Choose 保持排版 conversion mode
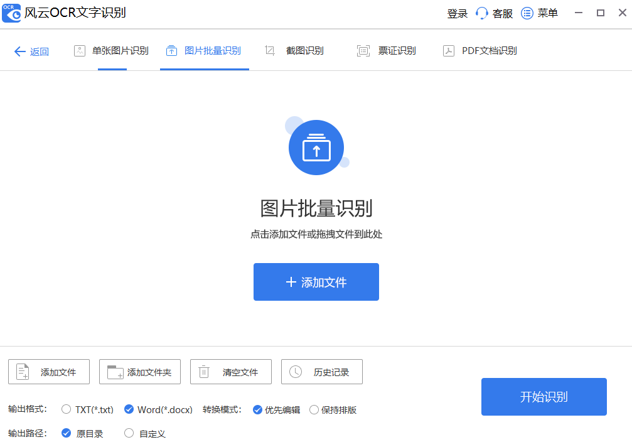 (333, 410)
